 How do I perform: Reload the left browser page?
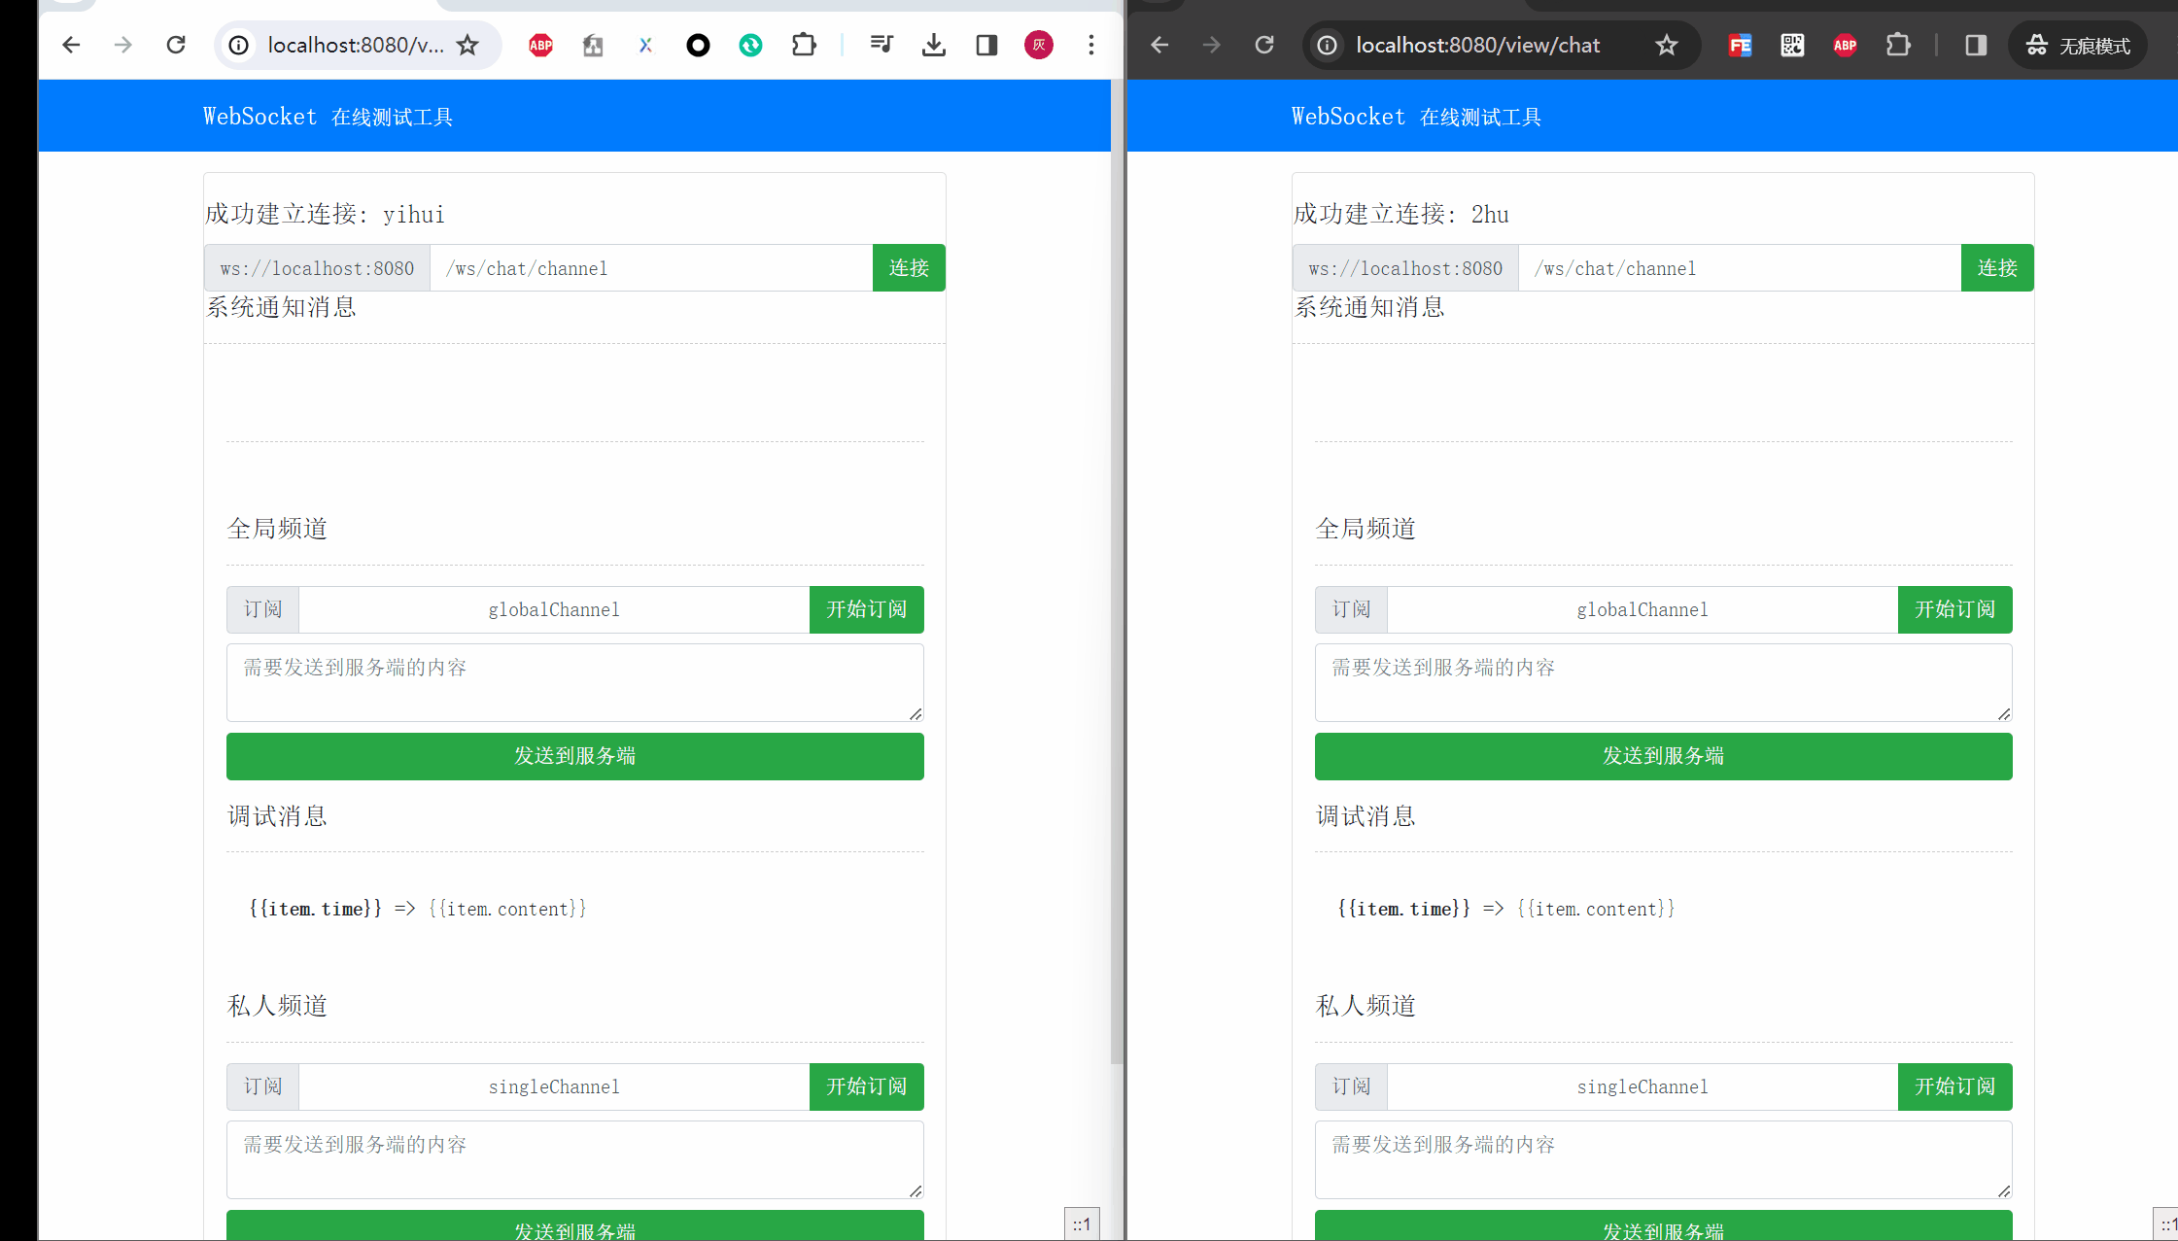click(x=176, y=45)
